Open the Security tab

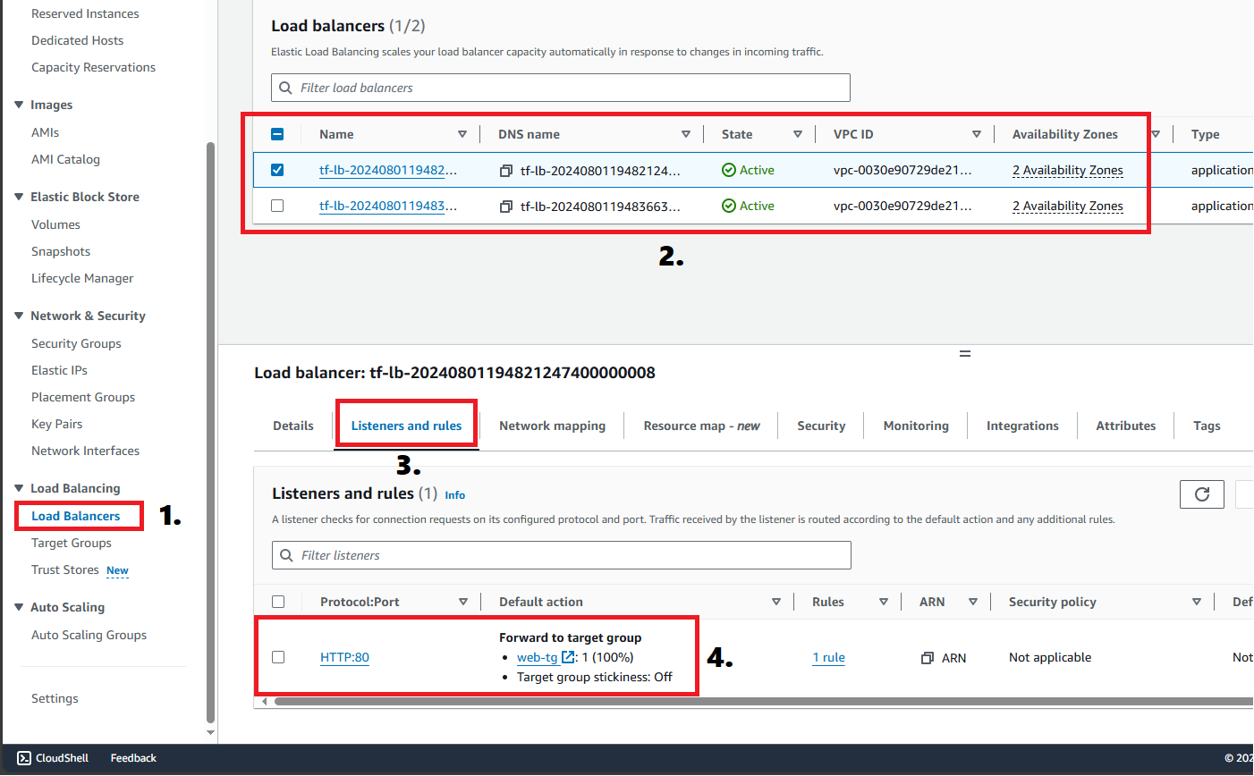click(821, 426)
